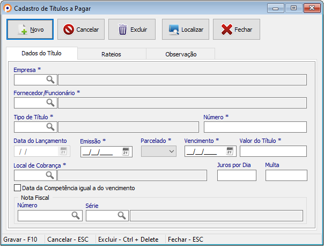Open Fornecedor/Funcionário lookup magnifier
The height and width of the screenshot is (246, 324).
(50, 103)
